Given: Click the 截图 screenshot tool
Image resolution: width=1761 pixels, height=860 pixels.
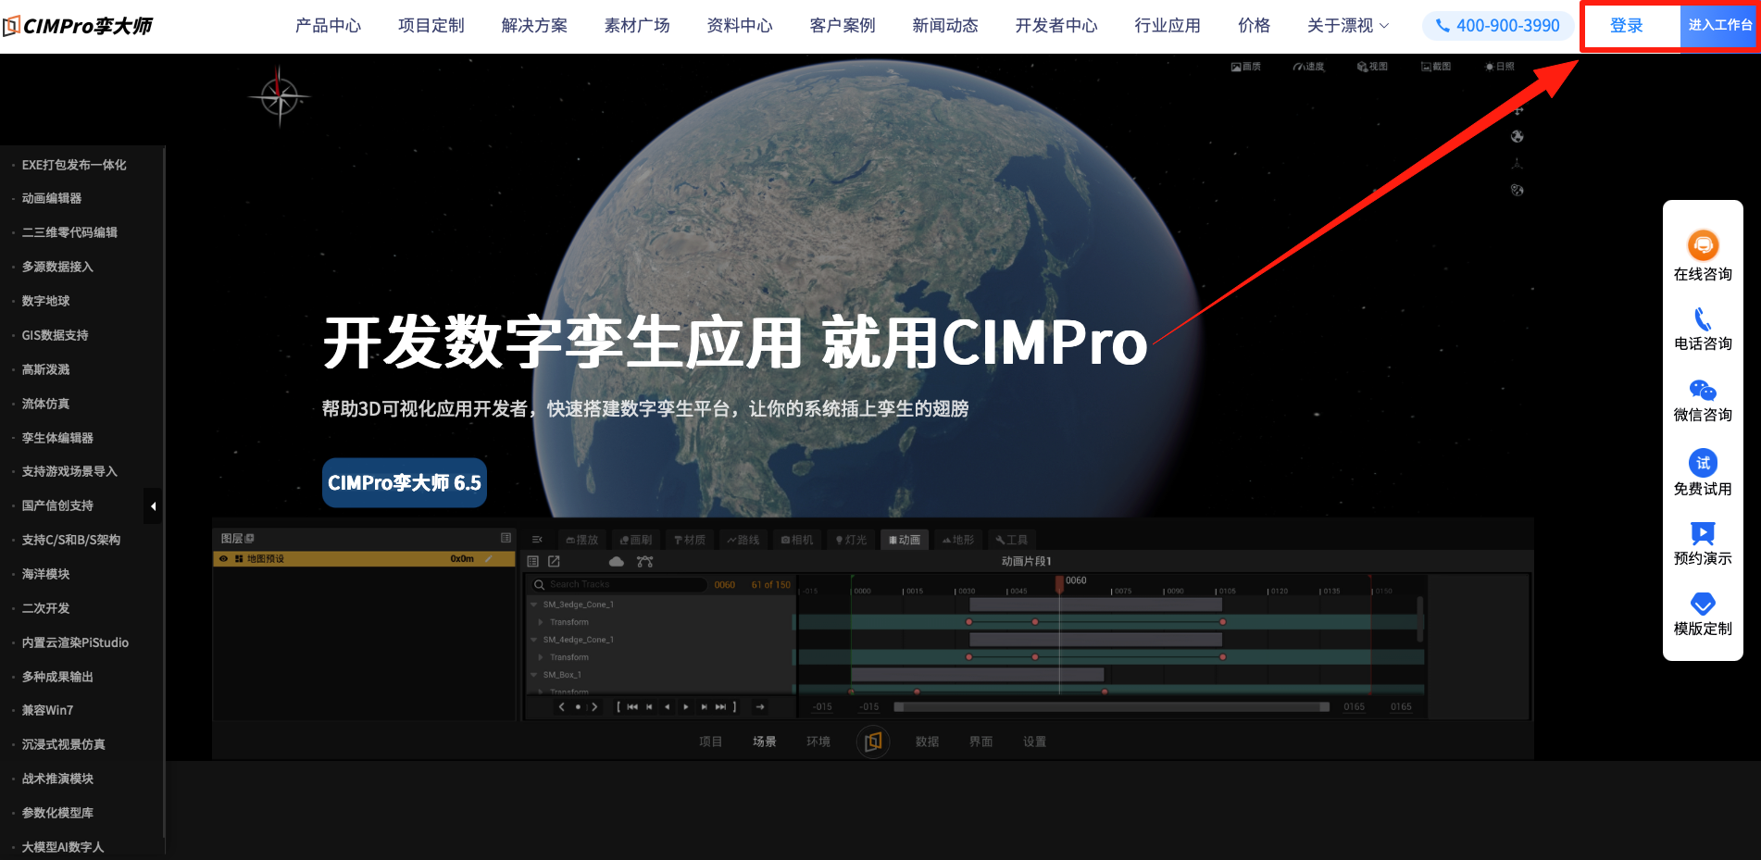Looking at the screenshot, I should pos(1436,67).
